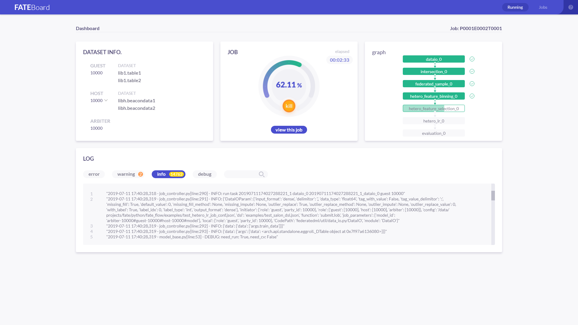Click the log search input field

(x=241, y=174)
